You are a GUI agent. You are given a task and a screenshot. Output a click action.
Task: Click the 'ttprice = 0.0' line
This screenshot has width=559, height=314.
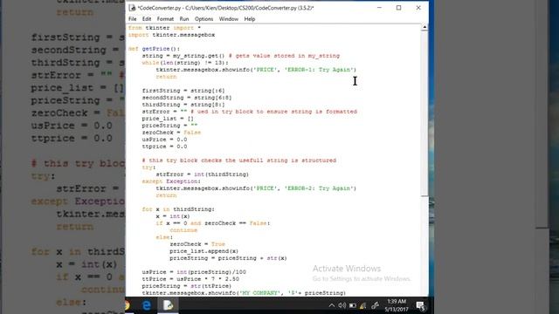click(164, 147)
